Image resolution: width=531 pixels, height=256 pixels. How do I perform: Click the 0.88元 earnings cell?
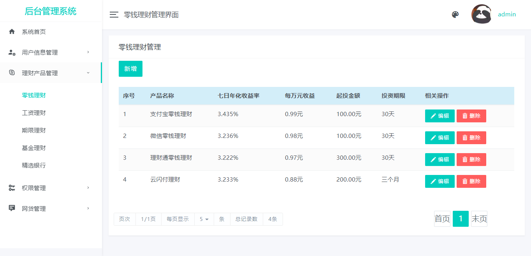click(x=294, y=180)
